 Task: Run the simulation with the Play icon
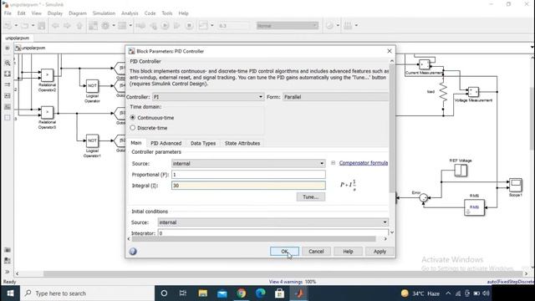(166, 26)
